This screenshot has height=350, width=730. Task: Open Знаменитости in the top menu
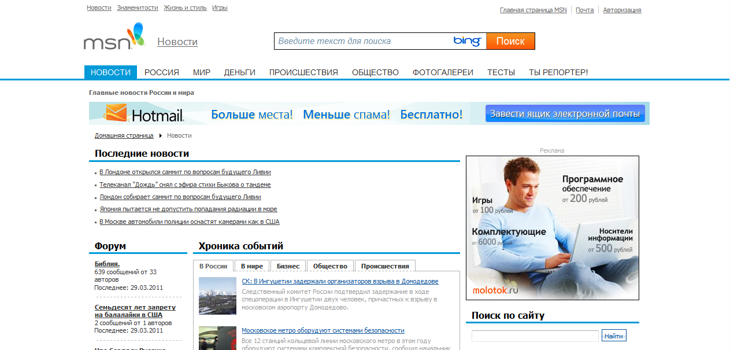[136, 8]
